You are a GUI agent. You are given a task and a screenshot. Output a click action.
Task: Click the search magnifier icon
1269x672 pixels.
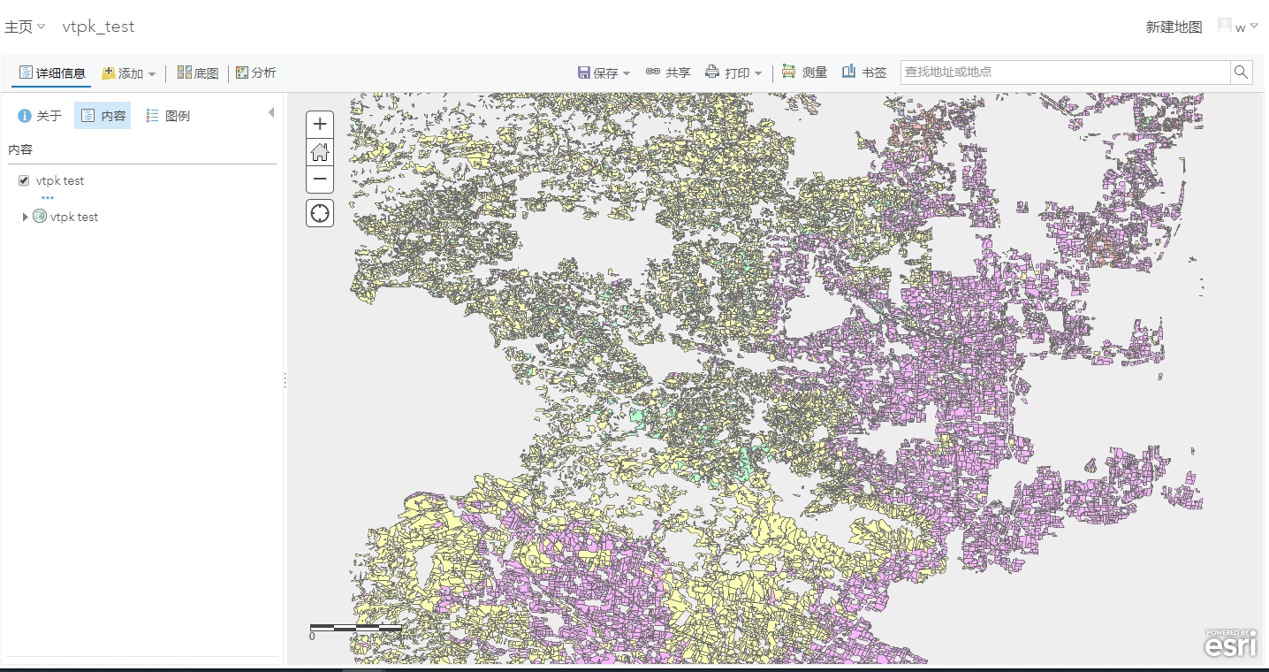coord(1242,73)
